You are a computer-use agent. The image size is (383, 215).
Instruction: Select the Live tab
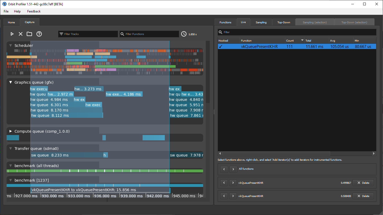pyautogui.click(x=243, y=22)
